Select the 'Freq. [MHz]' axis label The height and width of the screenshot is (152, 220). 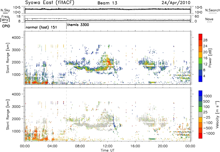click(x=5, y=18)
